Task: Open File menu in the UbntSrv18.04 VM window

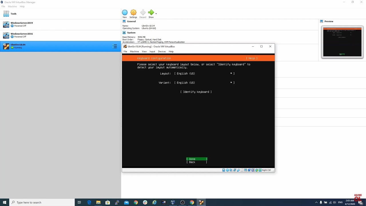Action: (125, 51)
